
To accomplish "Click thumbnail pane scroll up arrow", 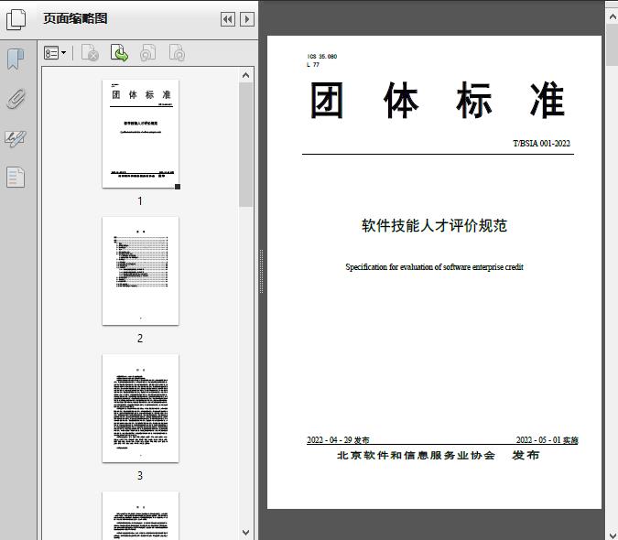I will (x=246, y=75).
